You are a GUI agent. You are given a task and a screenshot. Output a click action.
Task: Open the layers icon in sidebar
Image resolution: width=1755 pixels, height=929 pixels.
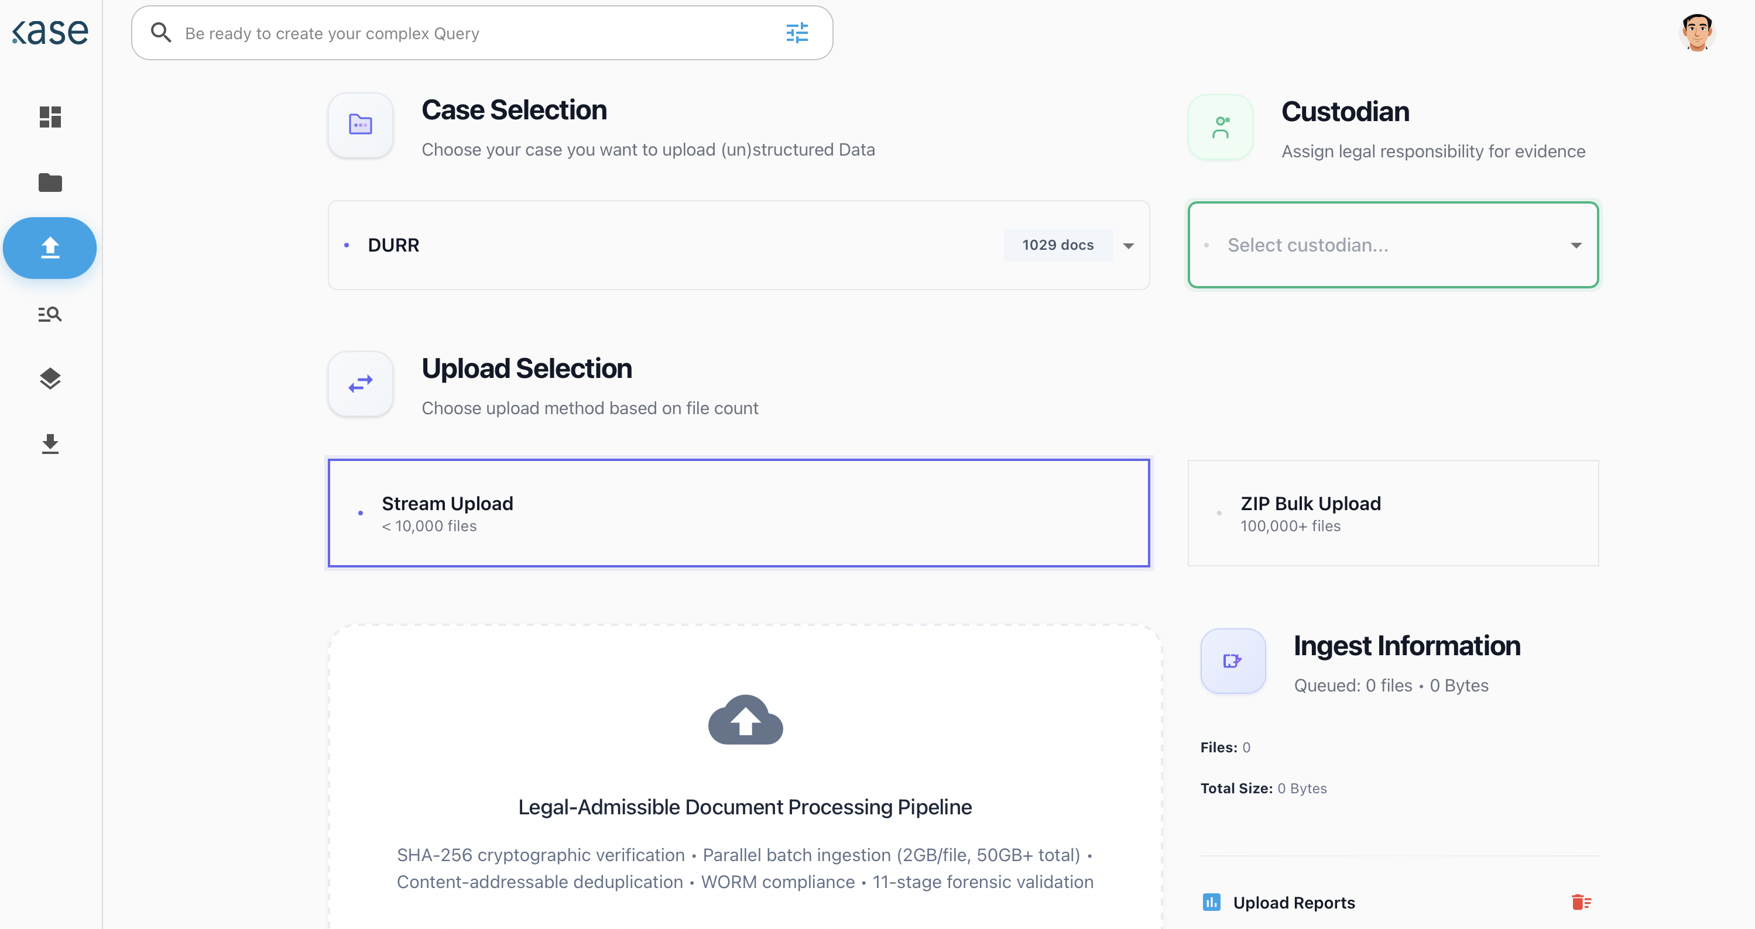click(50, 379)
